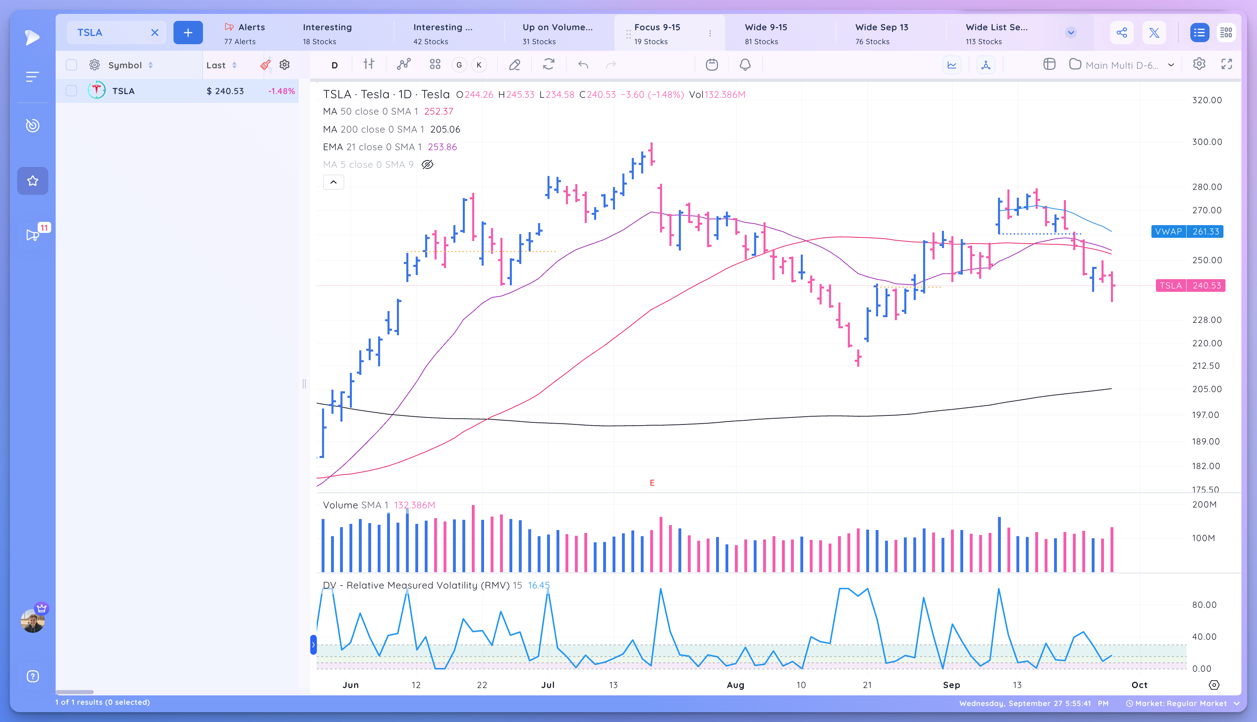1257x722 pixels.
Task: Select the TSLA row in the watchlist
Action: click(178, 91)
